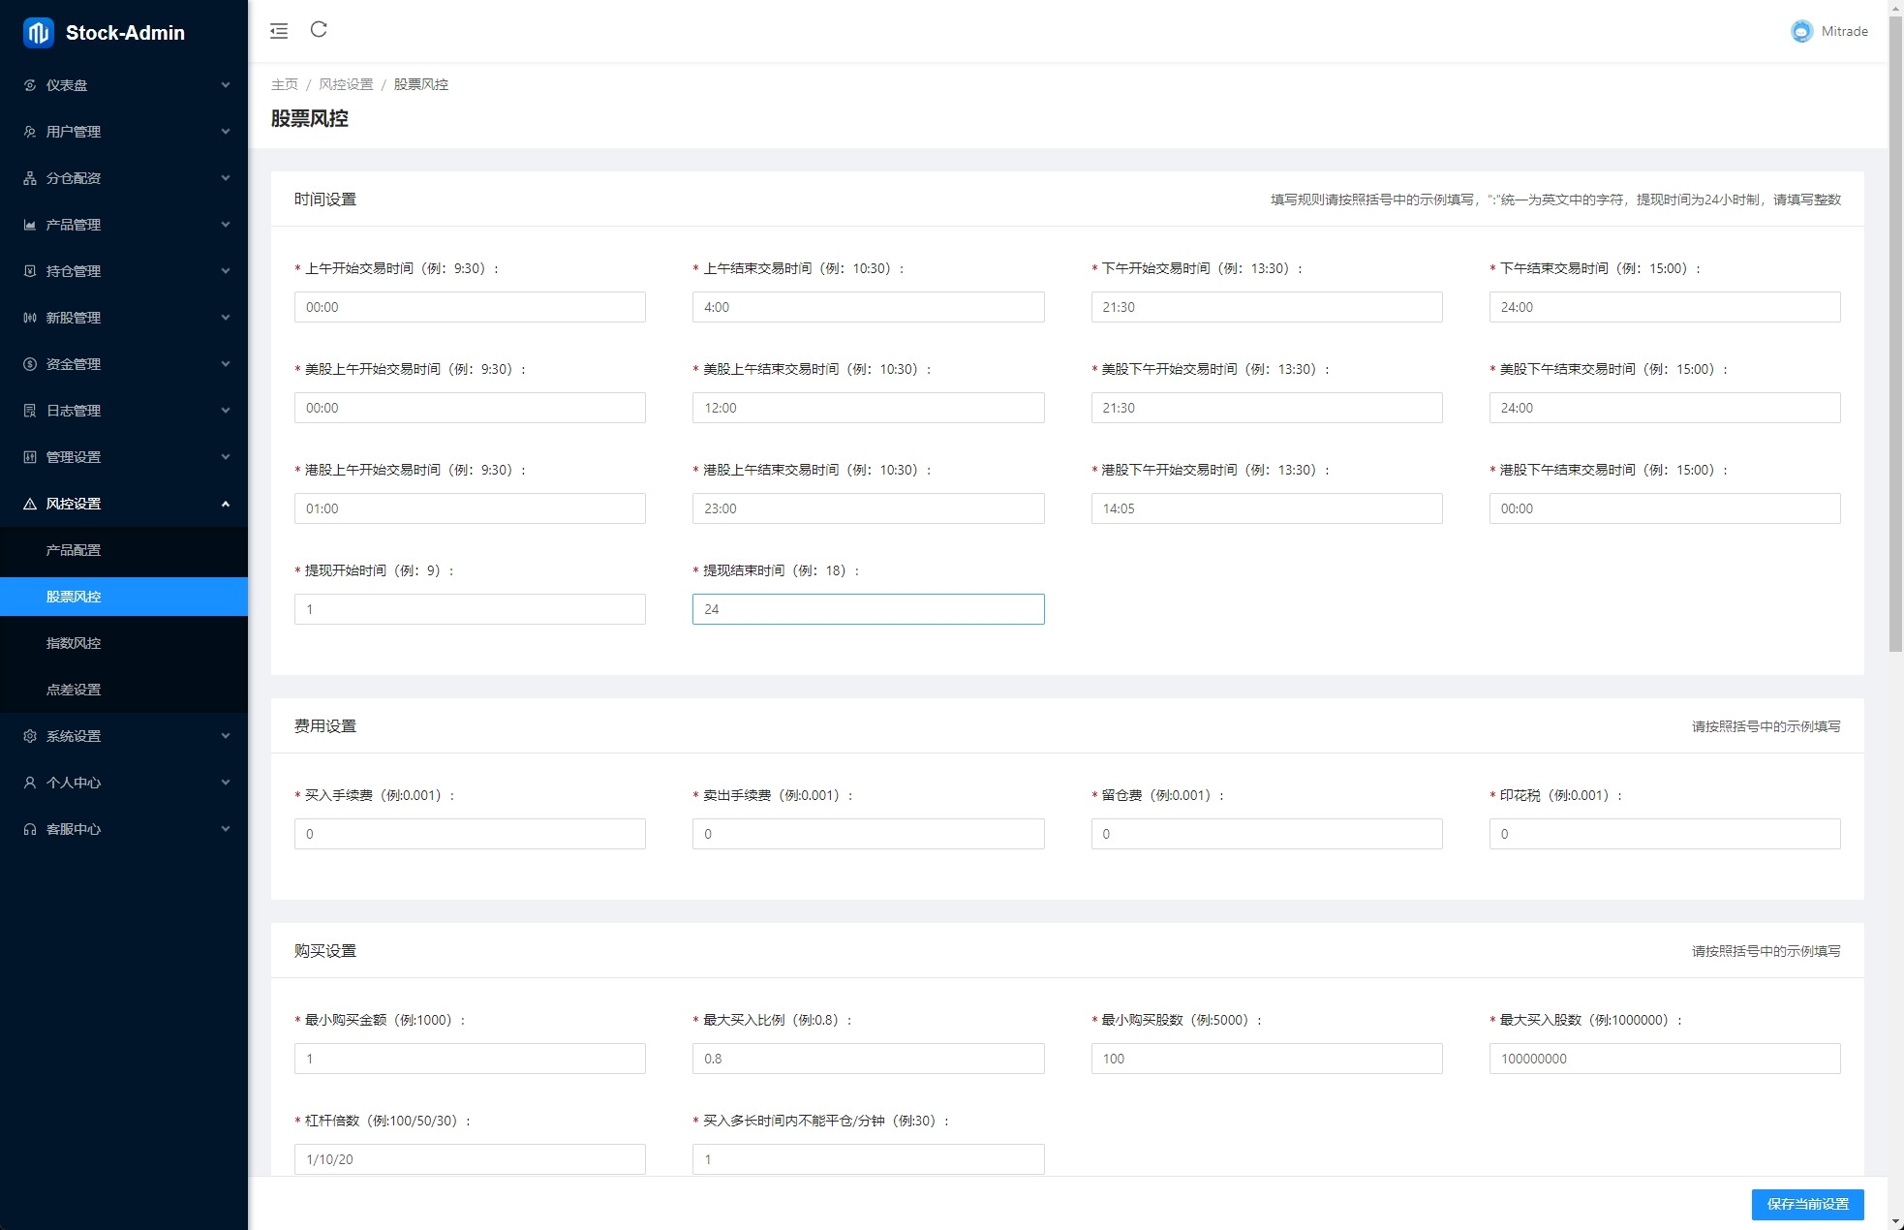Expand the 持仓管理 sidebar section
The image size is (1904, 1230).
tap(124, 271)
